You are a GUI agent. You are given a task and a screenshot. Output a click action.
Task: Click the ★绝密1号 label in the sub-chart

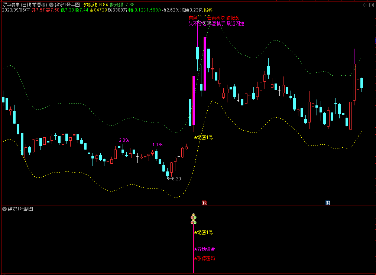(203, 232)
